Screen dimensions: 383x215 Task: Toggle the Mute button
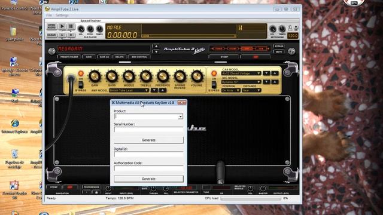279,52
